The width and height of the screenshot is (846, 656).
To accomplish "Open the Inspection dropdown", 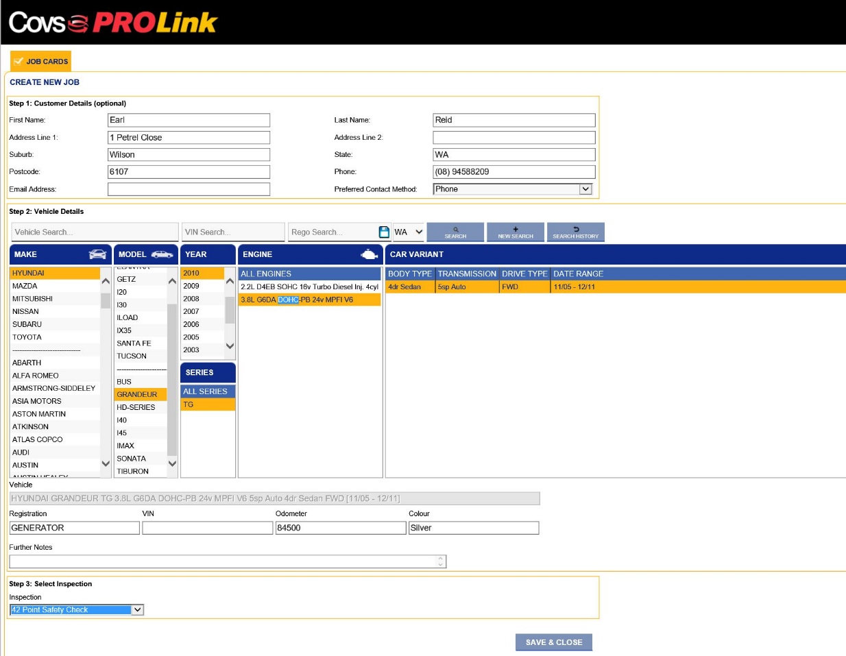I will click(77, 609).
